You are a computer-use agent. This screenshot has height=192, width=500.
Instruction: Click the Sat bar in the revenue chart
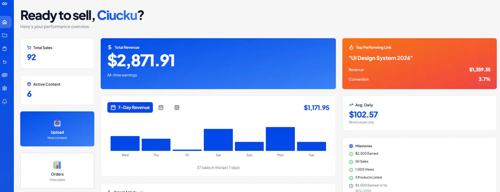pyautogui.click(x=218, y=140)
